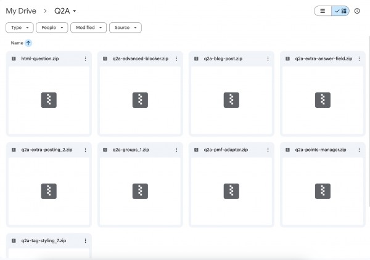Go to My Drive breadcrumb
This screenshot has height=260, width=370.
pyautogui.click(x=21, y=11)
